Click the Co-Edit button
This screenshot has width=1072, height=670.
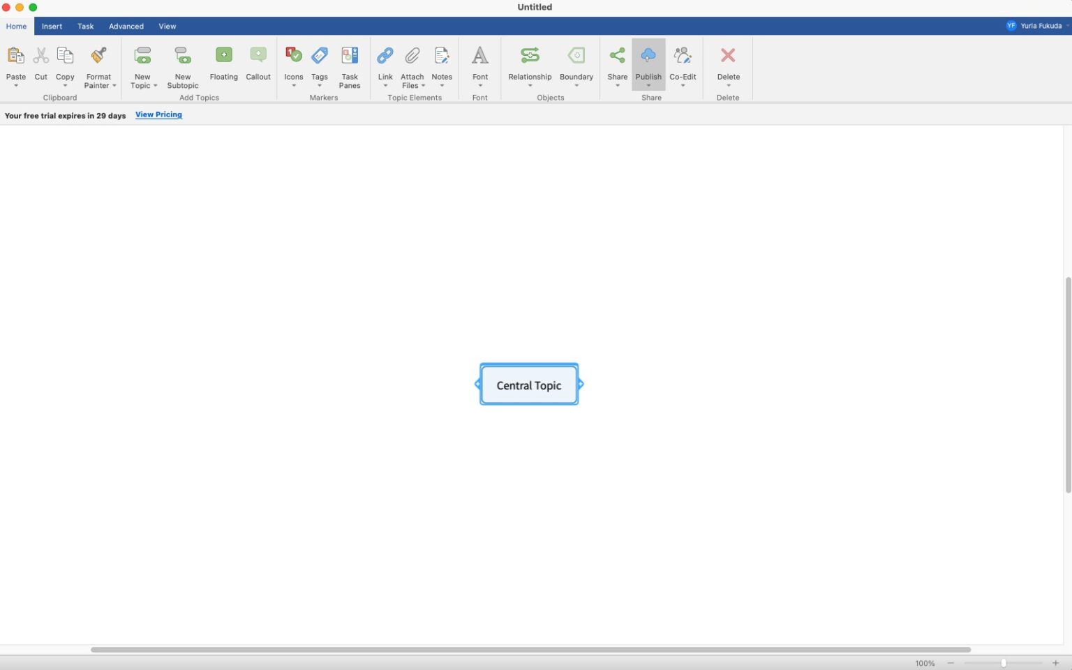683,63
